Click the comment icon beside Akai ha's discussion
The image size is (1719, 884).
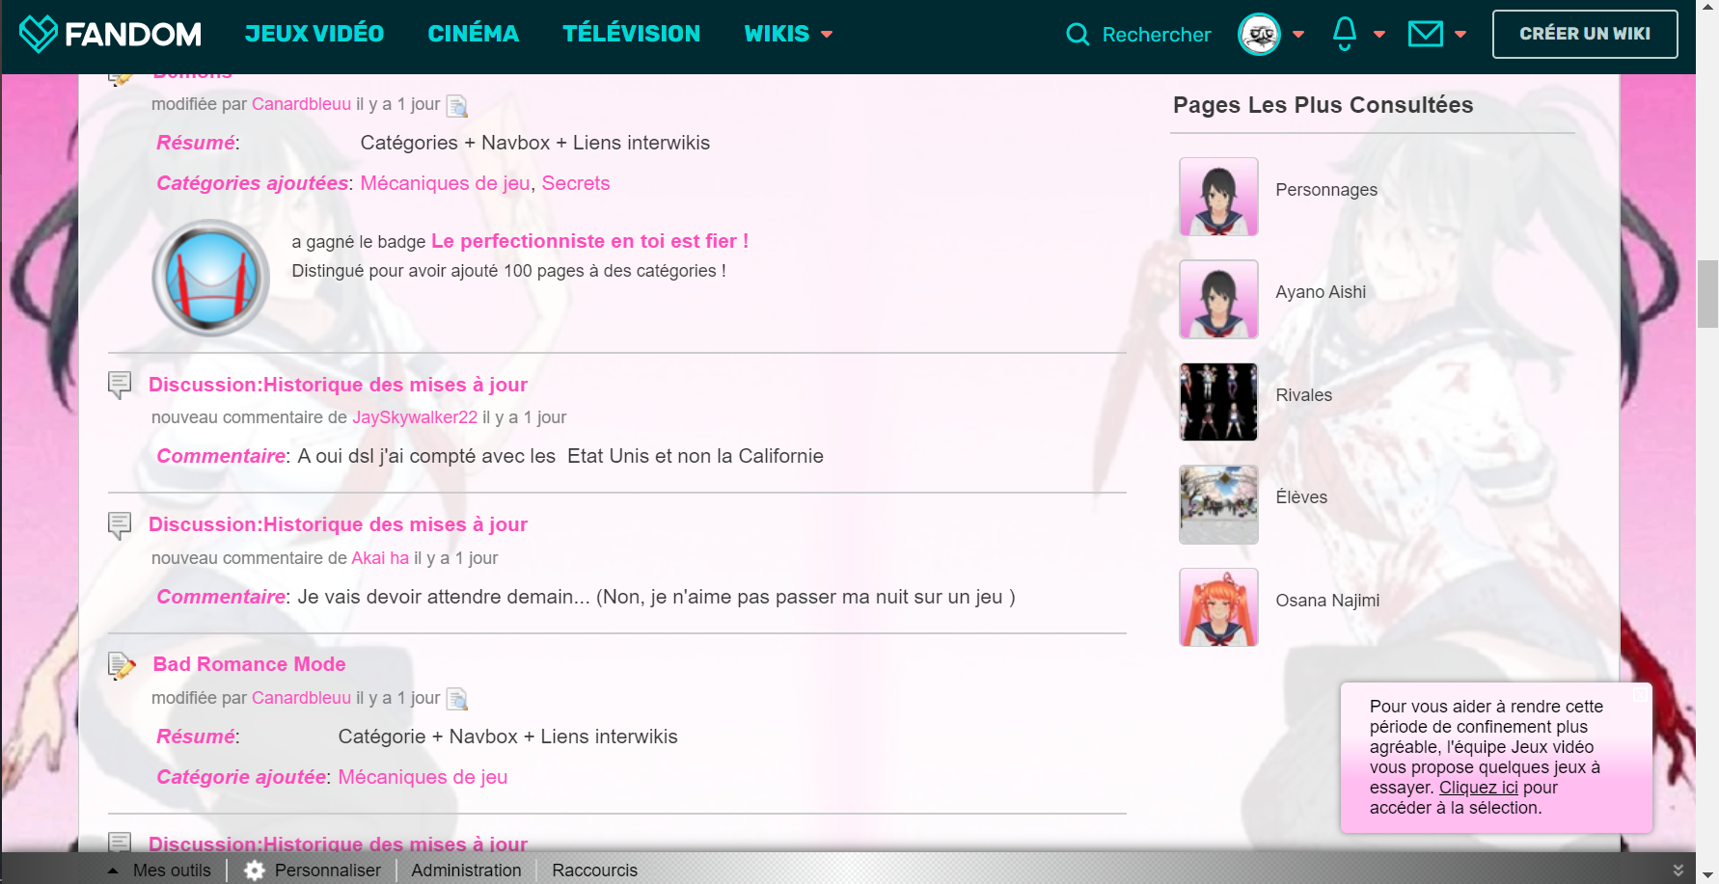(120, 525)
